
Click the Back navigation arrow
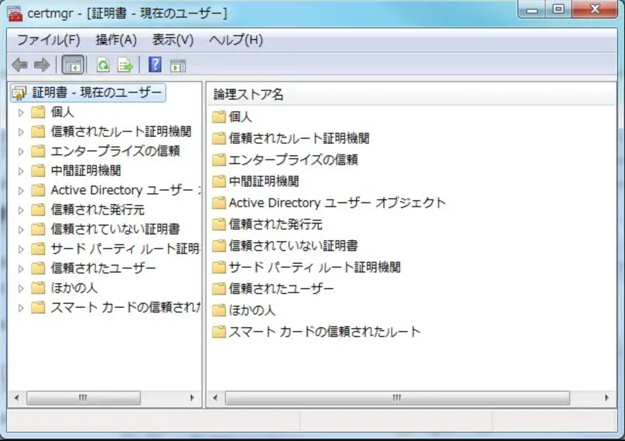click(20, 64)
